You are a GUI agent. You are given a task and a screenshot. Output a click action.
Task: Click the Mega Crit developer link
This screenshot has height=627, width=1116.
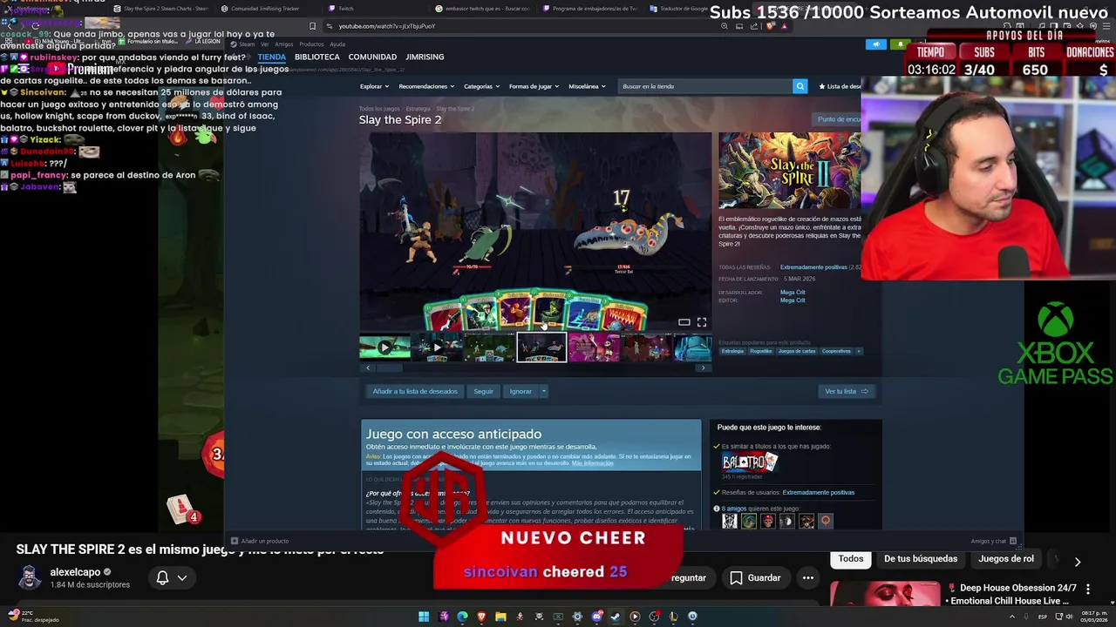point(793,293)
